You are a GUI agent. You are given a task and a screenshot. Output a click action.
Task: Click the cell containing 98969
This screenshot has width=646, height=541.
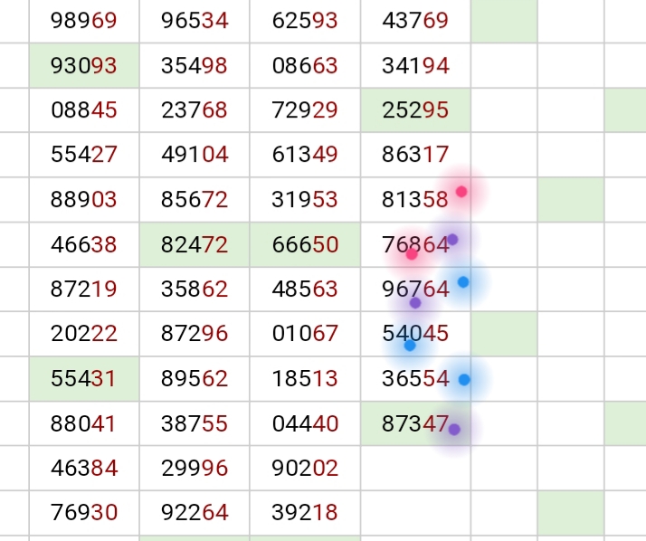pyautogui.click(x=84, y=21)
